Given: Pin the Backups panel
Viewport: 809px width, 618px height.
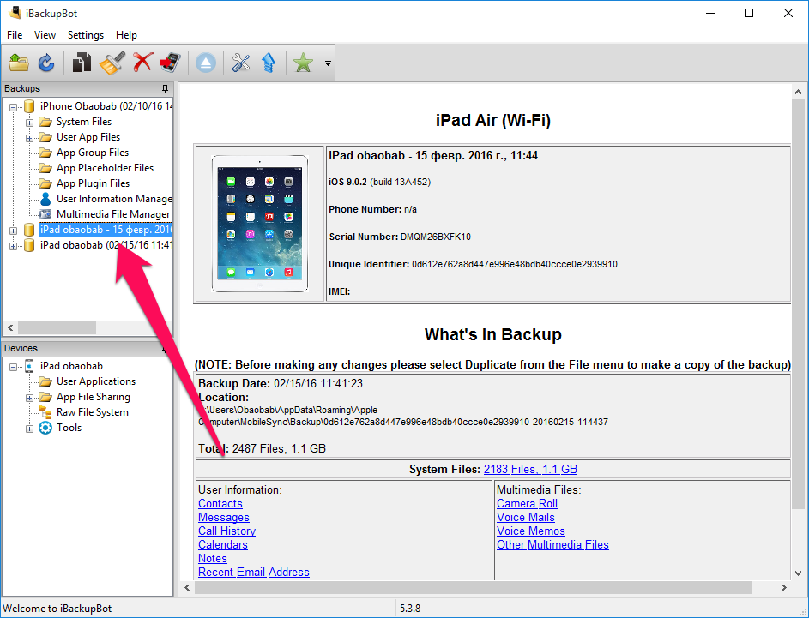Looking at the screenshot, I should click(x=165, y=89).
